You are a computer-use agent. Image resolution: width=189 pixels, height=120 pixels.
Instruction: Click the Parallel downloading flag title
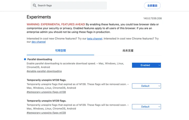(40, 59)
